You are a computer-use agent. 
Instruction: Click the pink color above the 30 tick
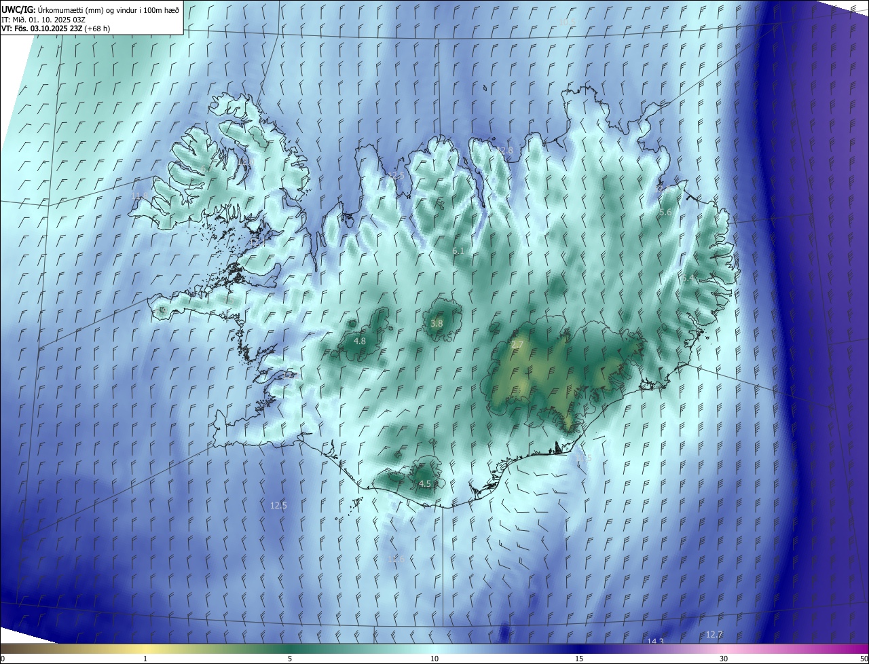(724, 648)
